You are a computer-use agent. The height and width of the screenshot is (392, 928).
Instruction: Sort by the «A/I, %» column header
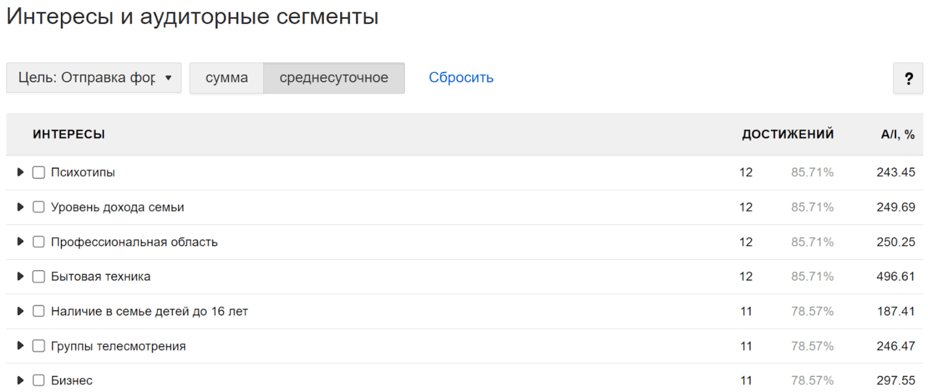pos(898,134)
